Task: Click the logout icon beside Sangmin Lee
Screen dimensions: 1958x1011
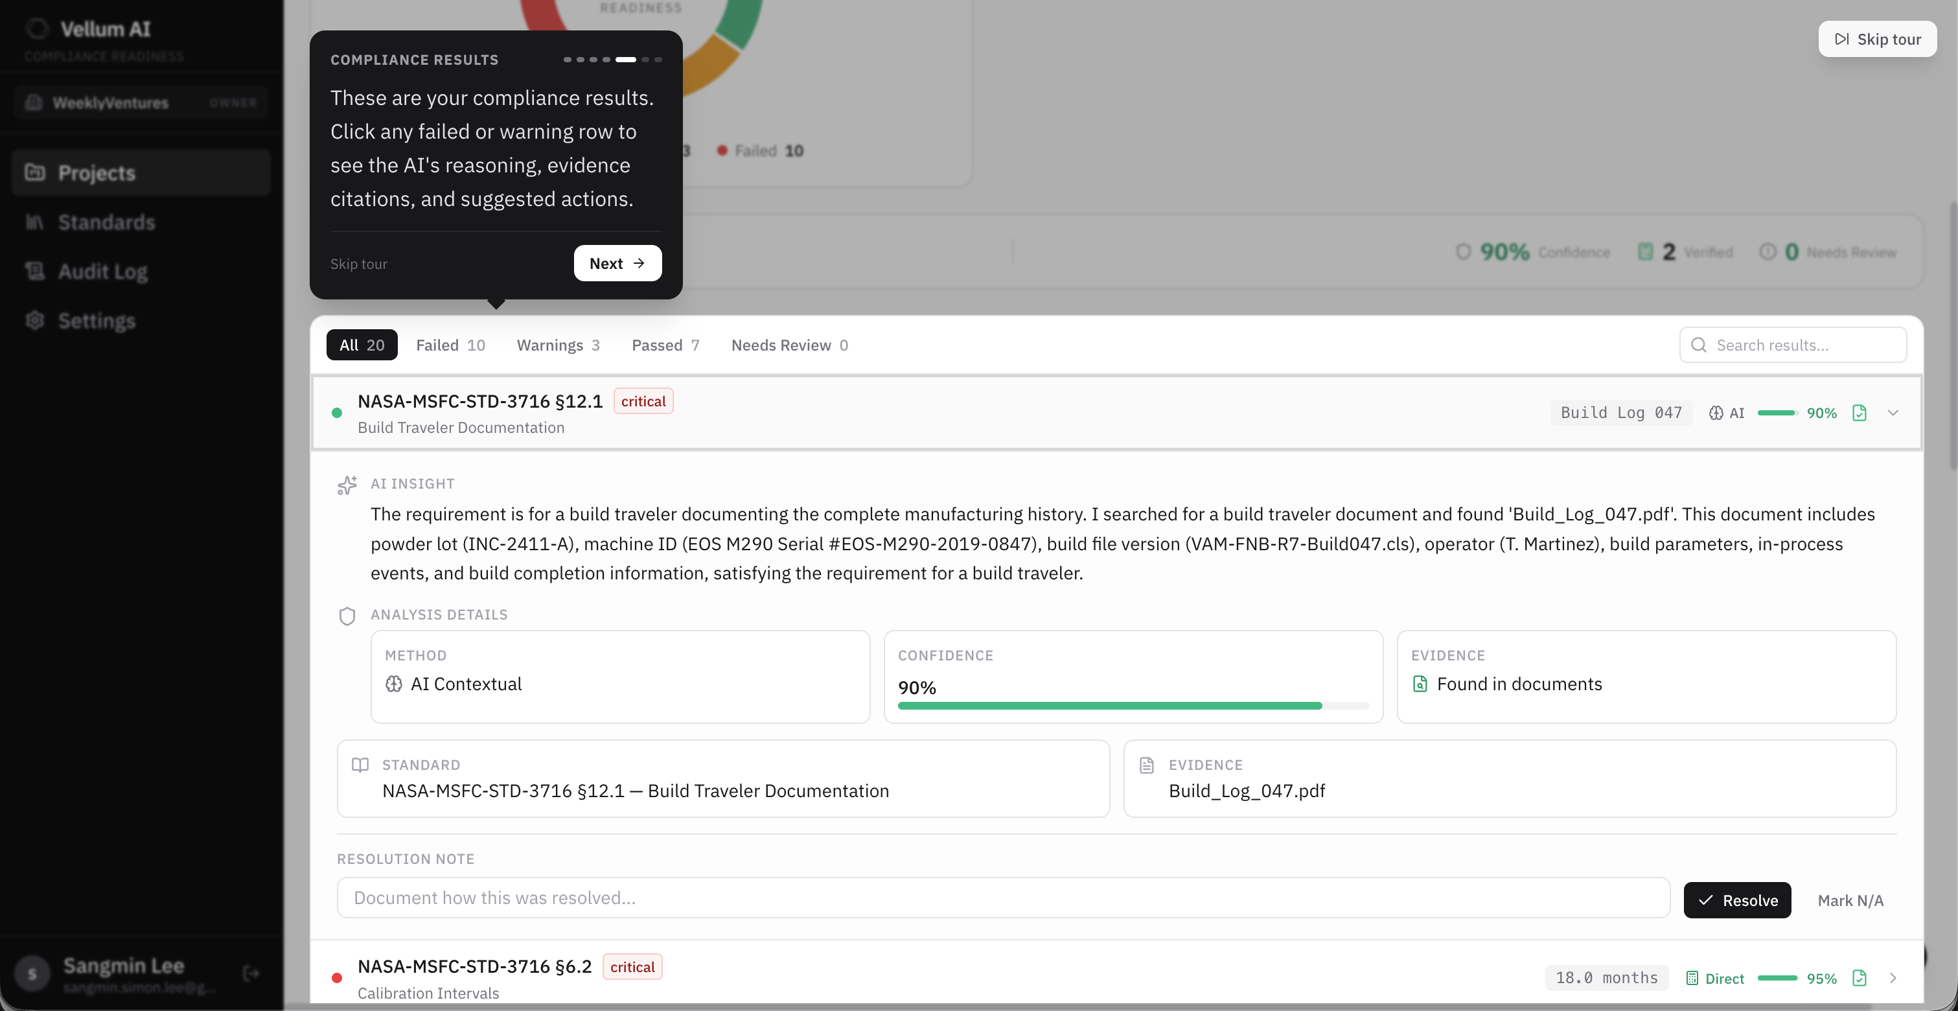Action: pyautogui.click(x=251, y=973)
